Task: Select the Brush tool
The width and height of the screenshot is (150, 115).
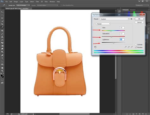Action: [x=2, y=34]
